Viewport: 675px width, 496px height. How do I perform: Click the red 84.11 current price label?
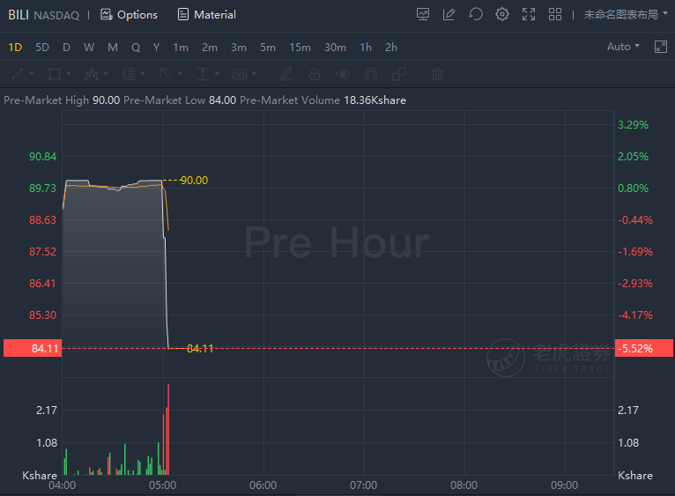point(33,348)
